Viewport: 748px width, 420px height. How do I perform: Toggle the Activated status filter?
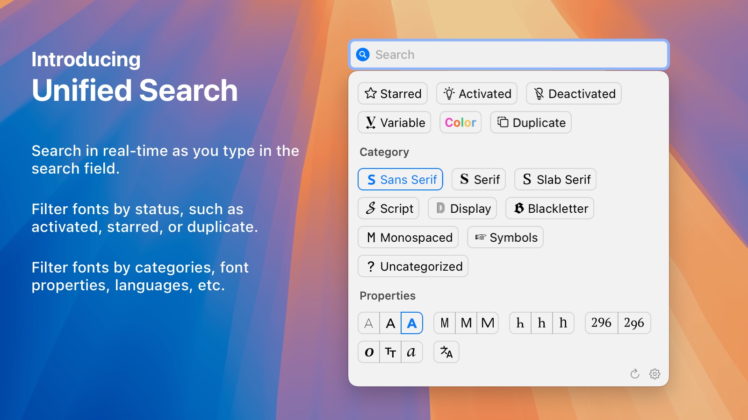477,94
